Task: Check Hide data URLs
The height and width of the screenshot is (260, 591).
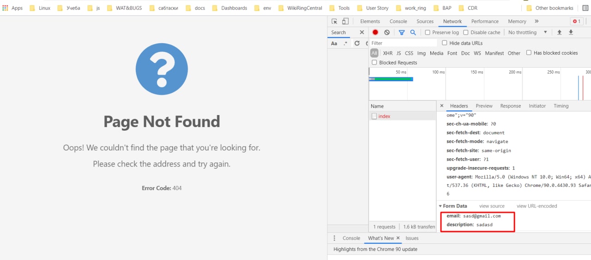Action: click(x=445, y=43)
